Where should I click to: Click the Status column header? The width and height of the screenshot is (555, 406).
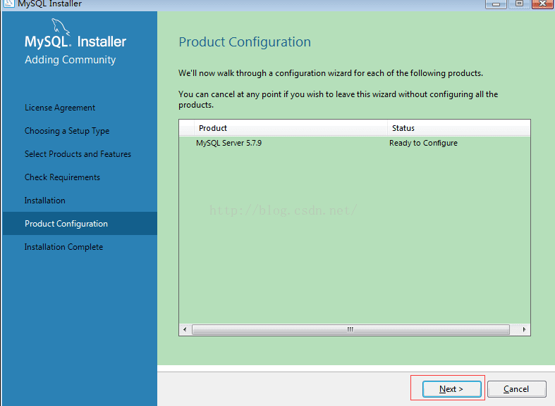click(x=458, y=128)
